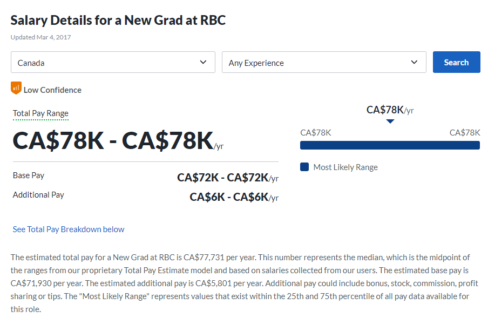Follow the See Total Pay Breakdown link
488x318 pixels.
click(x=69, y=229)
